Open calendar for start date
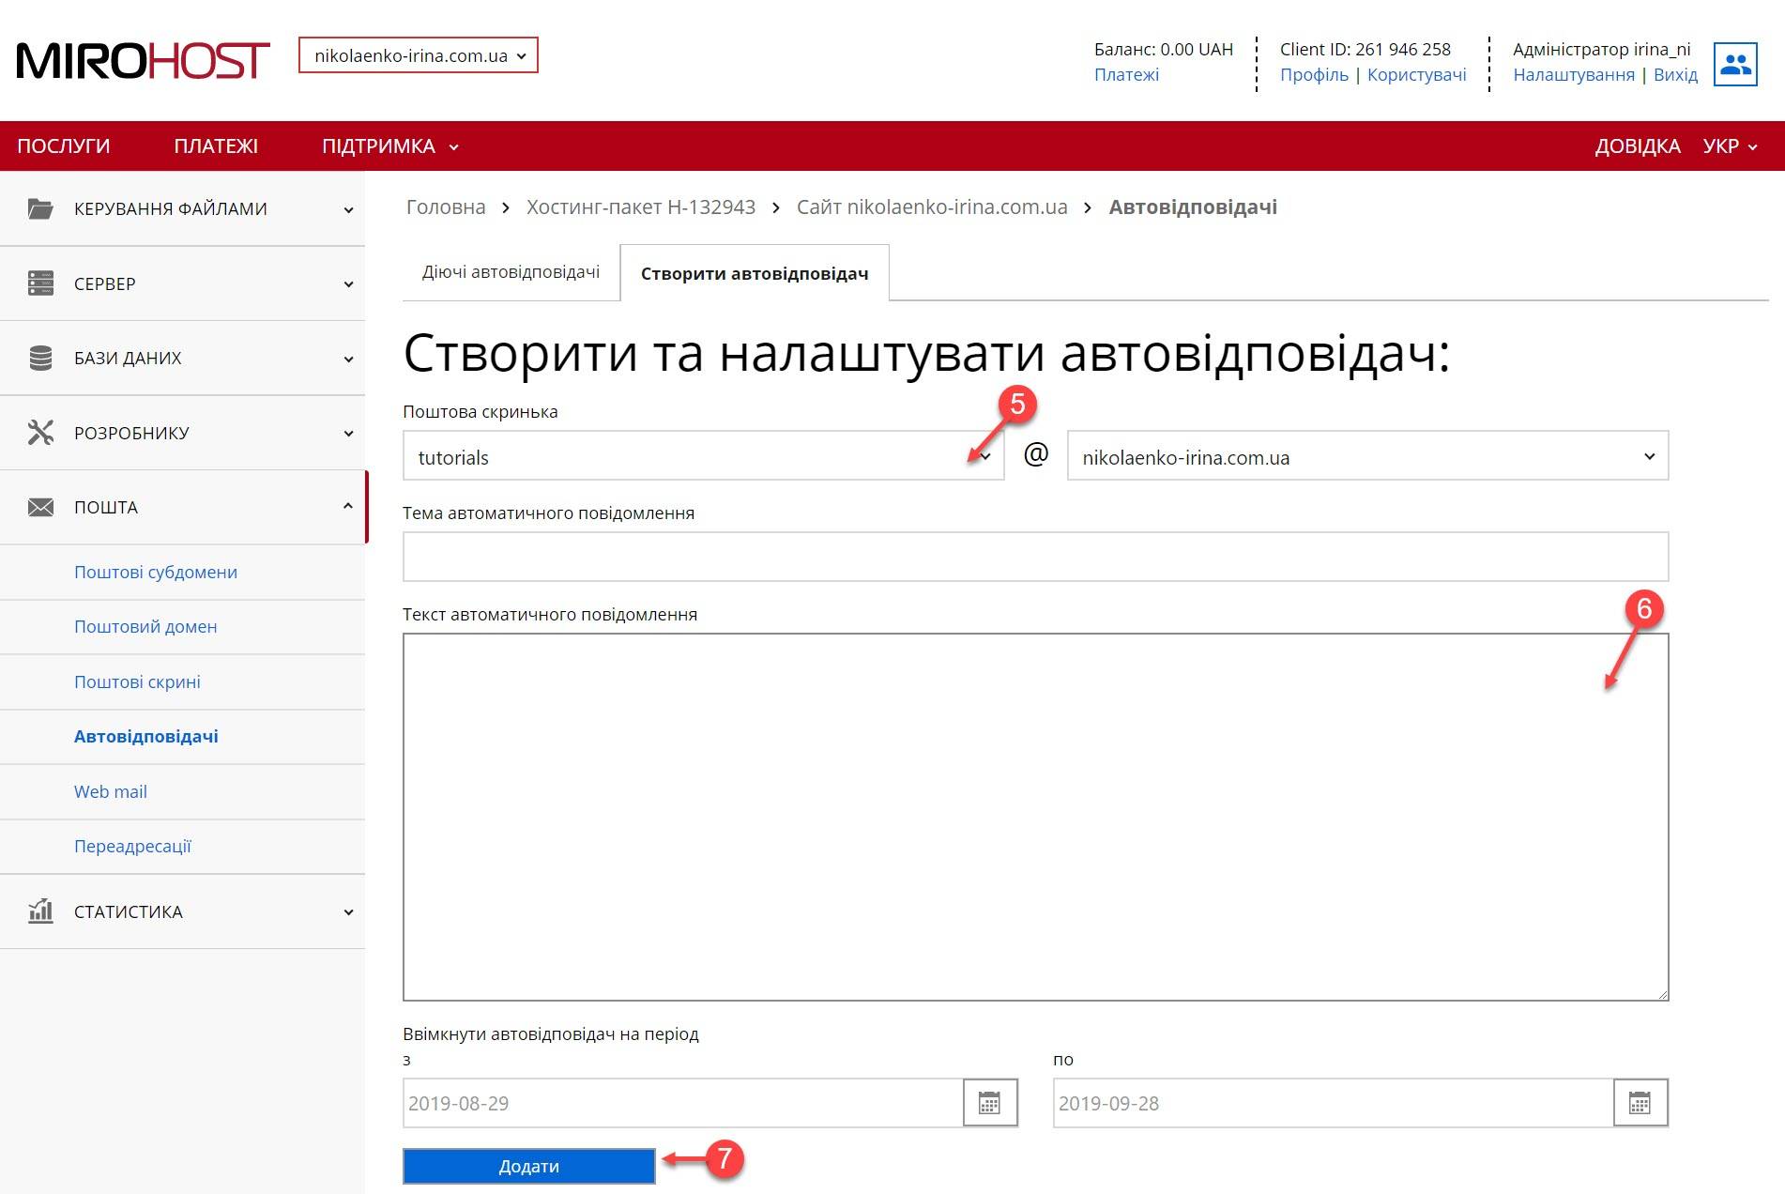Viewport: 1785px width, 1194px height. [x=990, y=1103]
